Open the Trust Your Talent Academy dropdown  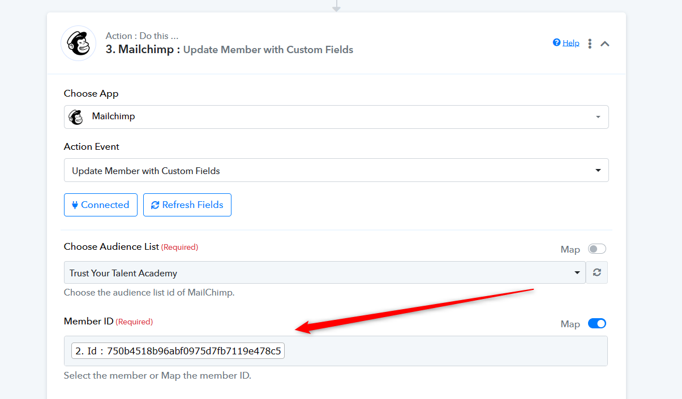(x=325, y=272)
